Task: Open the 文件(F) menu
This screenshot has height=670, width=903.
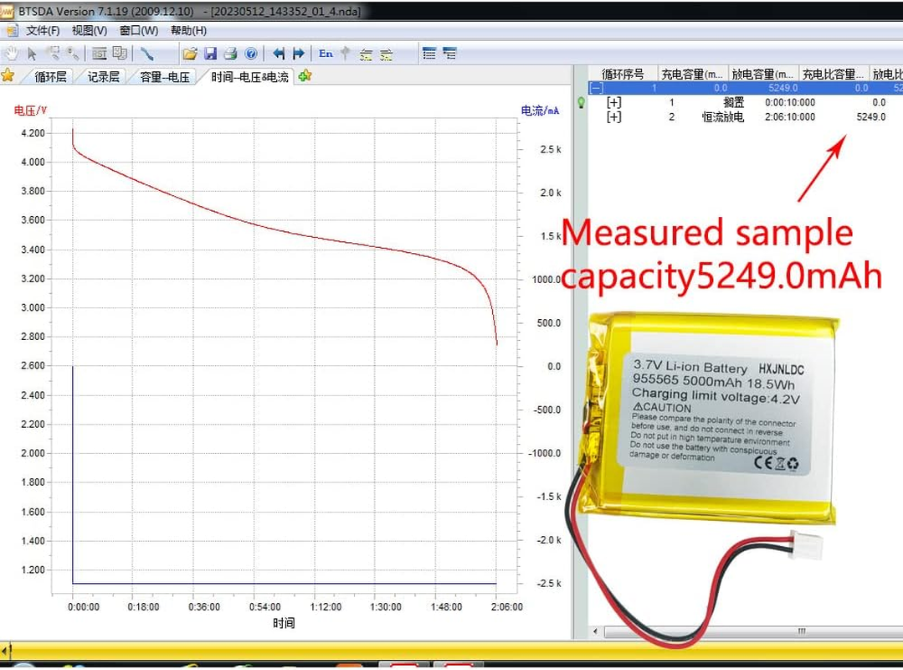Action: 43,31
